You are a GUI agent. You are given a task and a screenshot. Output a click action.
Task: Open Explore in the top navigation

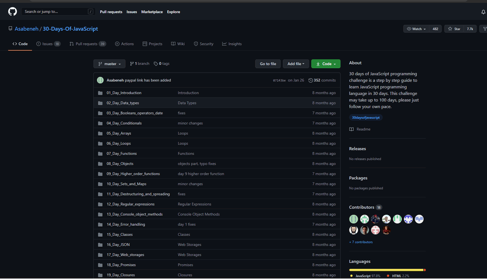(173, 12)
